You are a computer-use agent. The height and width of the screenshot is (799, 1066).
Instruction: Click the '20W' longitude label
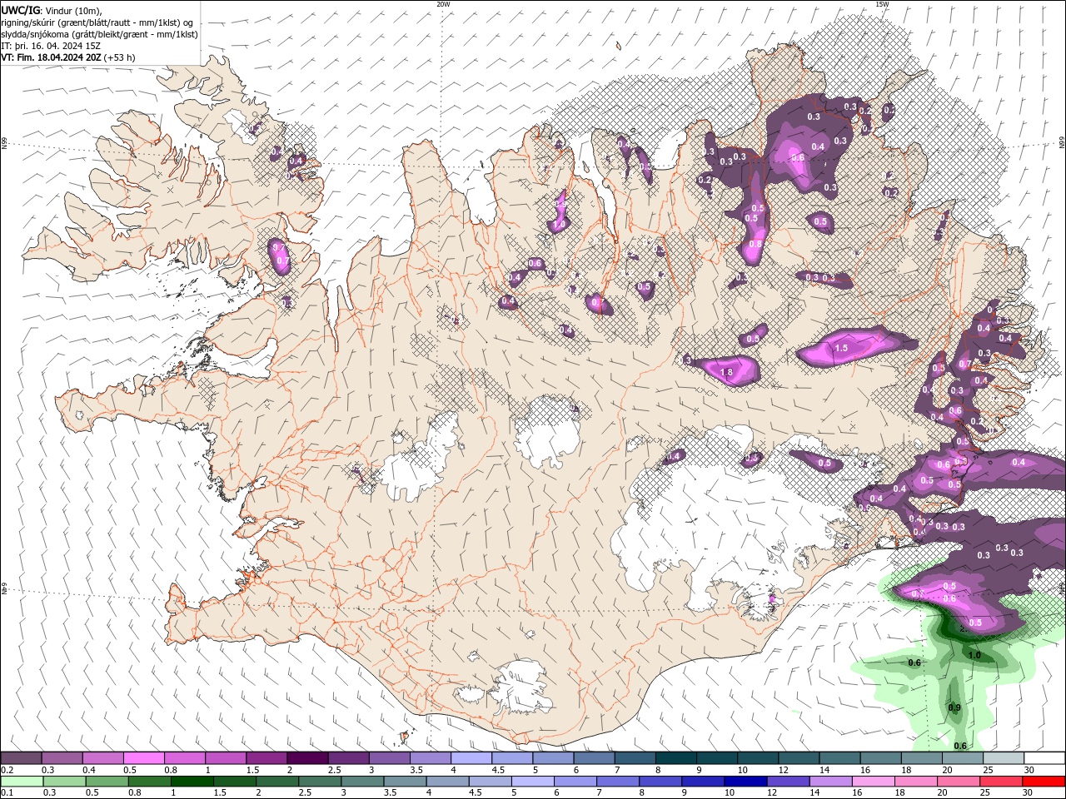(x=443, y=4)
